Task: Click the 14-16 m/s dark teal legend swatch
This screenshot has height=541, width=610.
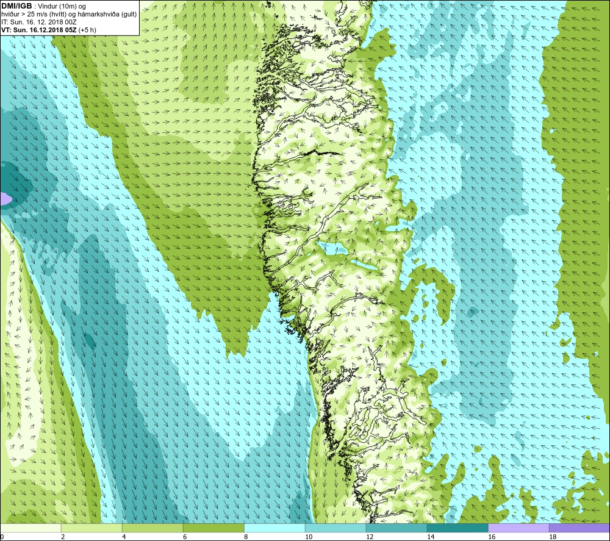Action: tap(457, 528)
